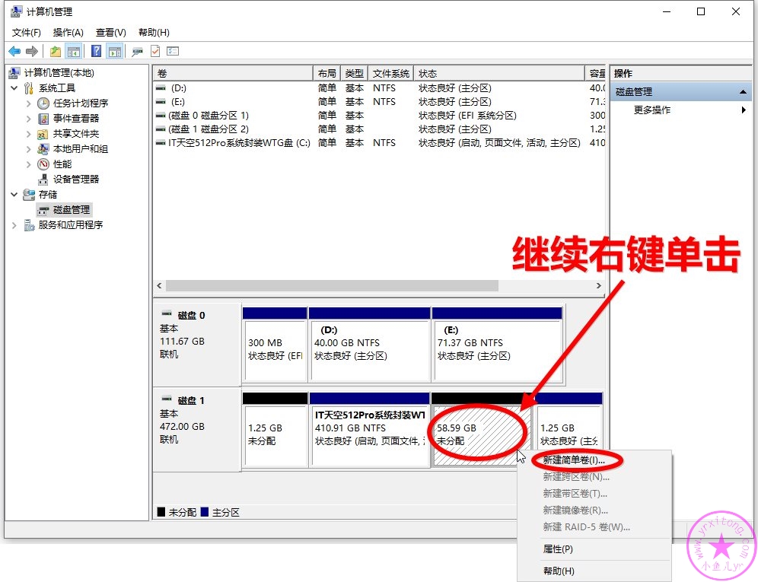Select the 58.59 GB unallocated block
Viewport: 758px width, 582px height.
482,430
